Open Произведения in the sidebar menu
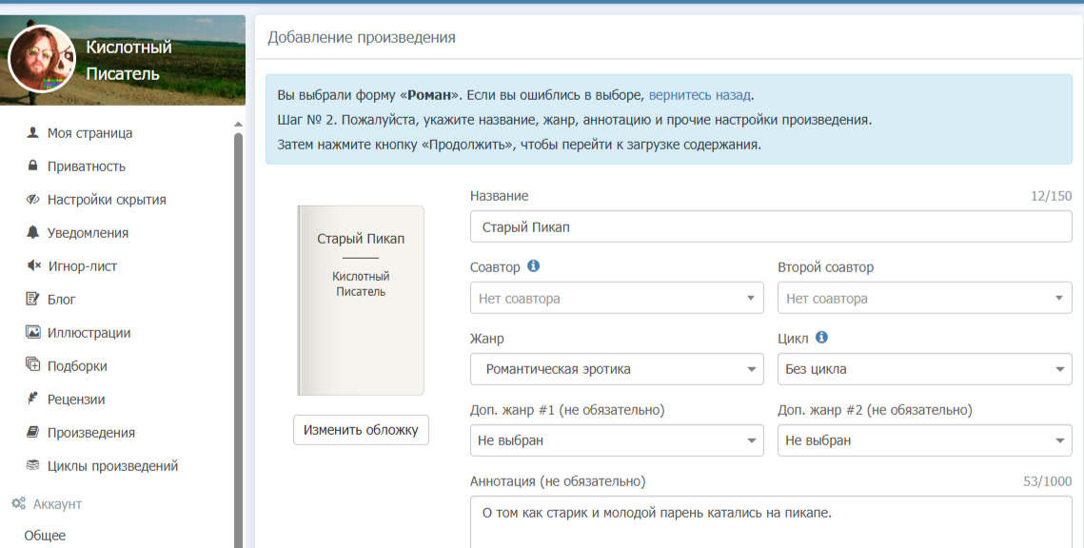 click(91, 433)
